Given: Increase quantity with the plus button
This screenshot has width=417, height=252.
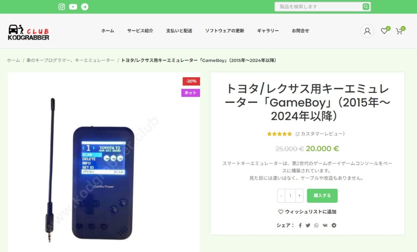Looking at the screenshot, I should [x=299, y=196].
